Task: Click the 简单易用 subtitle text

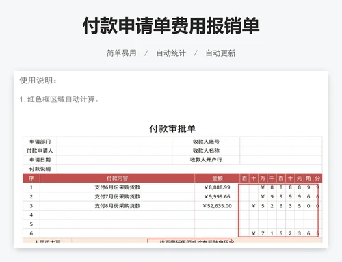Action: click(x=122, y=53)
